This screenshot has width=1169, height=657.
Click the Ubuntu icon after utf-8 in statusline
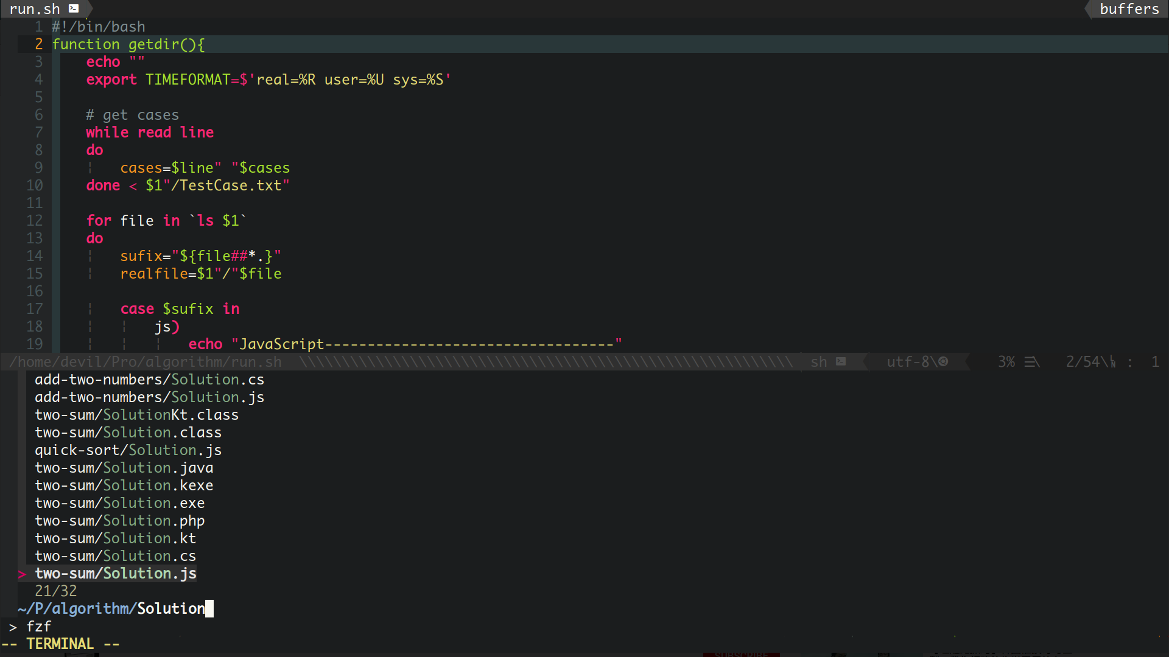coord(943,361)
